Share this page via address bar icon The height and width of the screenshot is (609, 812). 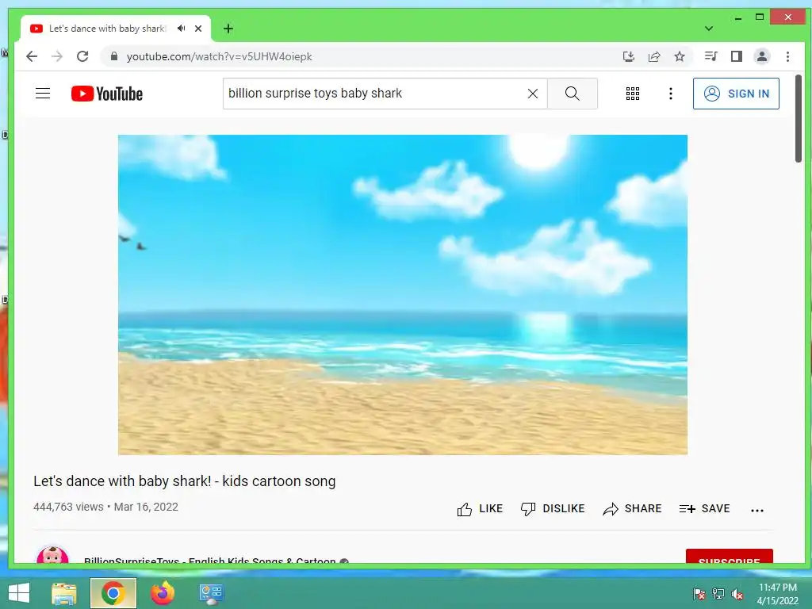click(x=654, y=56)
